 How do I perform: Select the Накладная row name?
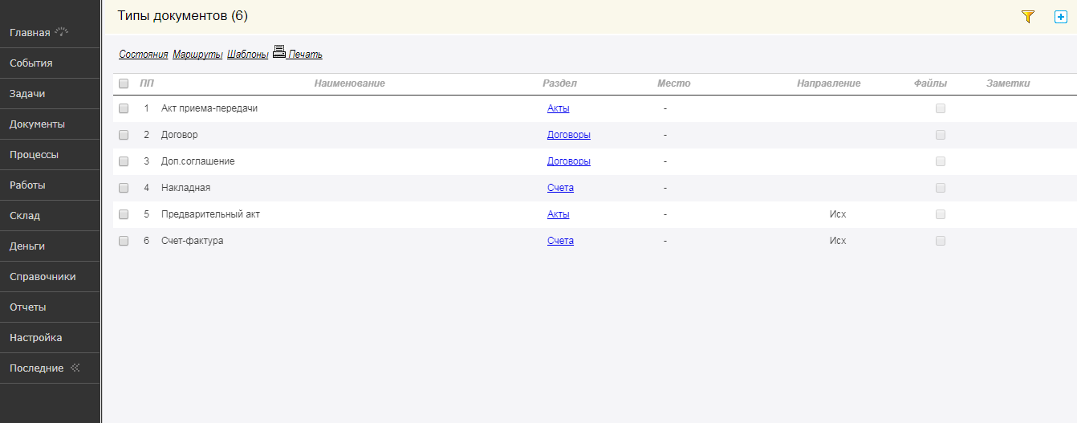click(185, 188)
